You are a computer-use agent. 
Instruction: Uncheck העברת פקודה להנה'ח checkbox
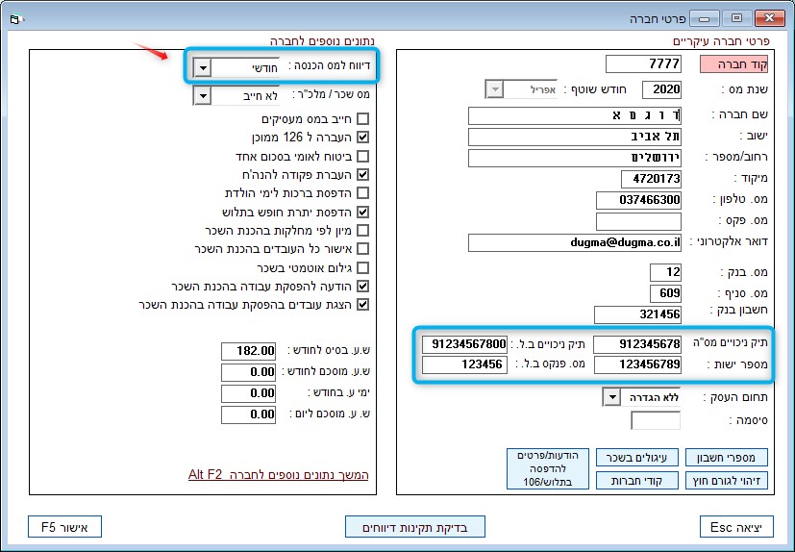tap(362, 174)
